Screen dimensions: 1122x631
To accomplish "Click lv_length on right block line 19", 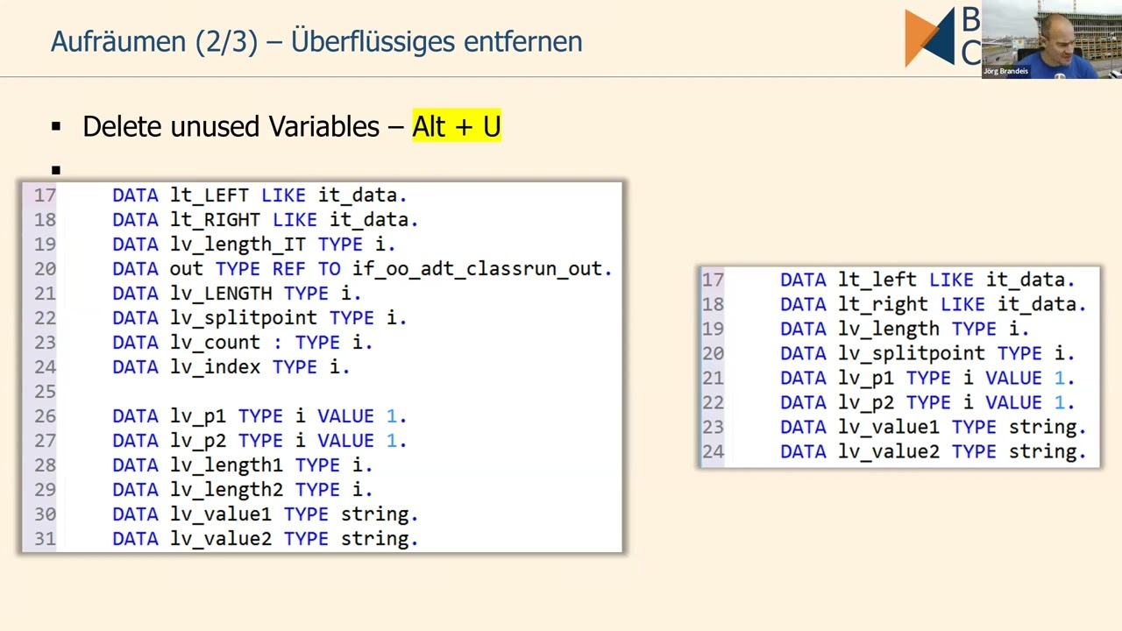I will [889, 329].
